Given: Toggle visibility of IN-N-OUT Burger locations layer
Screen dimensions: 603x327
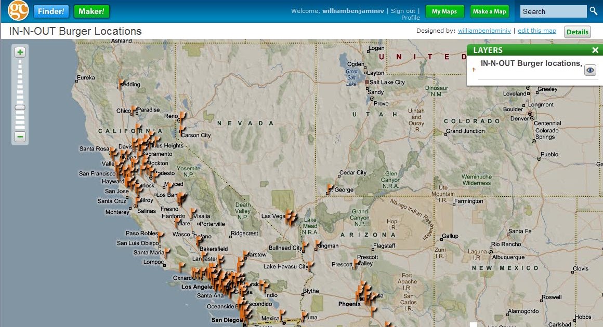Looking at the screenshot, I should coord(590,70).
